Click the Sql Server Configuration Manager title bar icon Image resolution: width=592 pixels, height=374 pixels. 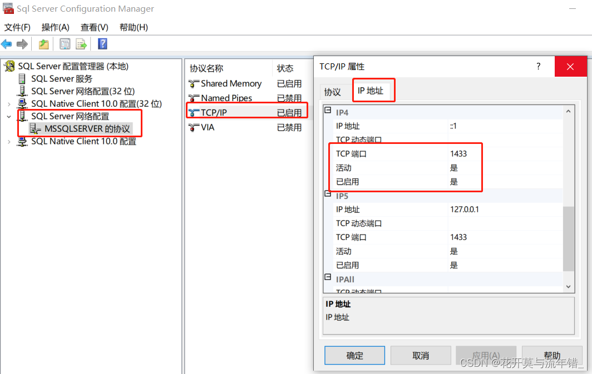tap(8, 8)
